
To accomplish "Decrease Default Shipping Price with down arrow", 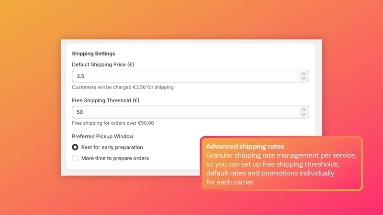I will click(x=304, y=78).
